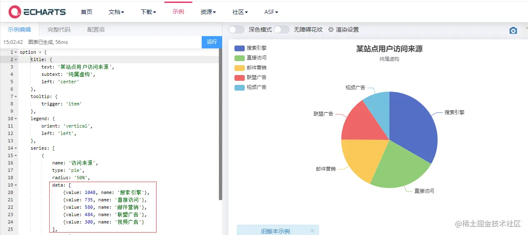Collapse legend fold arrow on line 10
Screen dimensions: 528x235
point(16,119)
